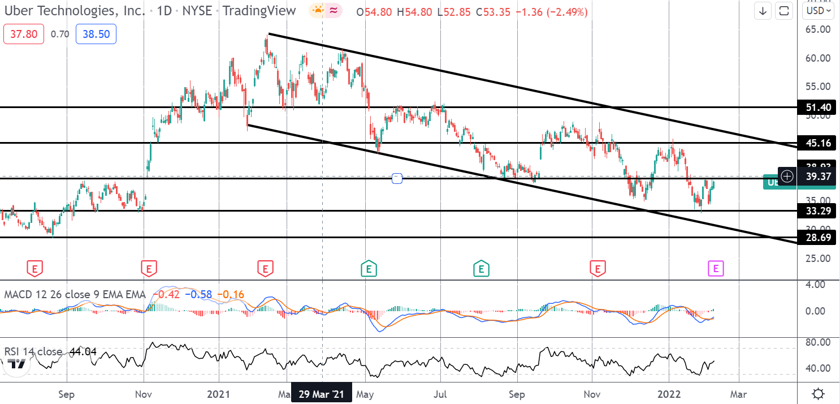Click the 29 Mar '21 date label
The height and width of the screenshot is (404, 840).
(322, 393)
